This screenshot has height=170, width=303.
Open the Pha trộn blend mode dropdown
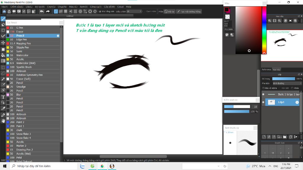pos(287,83)
